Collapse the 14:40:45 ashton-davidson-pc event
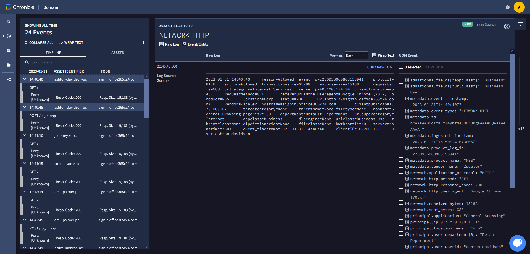 click(x=24, y=107)
